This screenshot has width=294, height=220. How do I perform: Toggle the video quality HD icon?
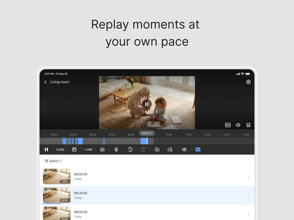(x=228, y=125)
